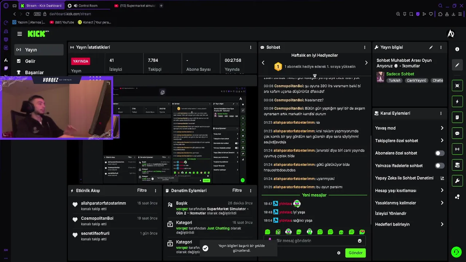466x262 pixels.
Task: Select the pencil edit icon in right sidebar
Action: pos(457,65)
